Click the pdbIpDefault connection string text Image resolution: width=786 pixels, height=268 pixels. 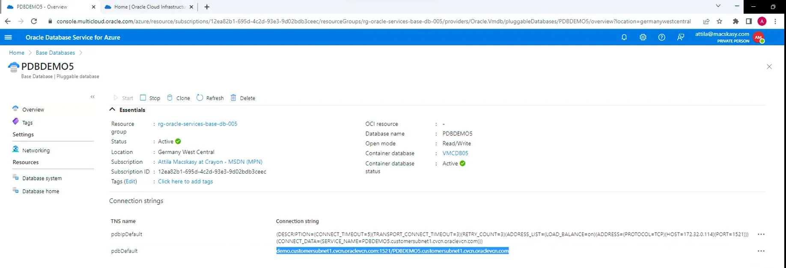coord(512,238)
